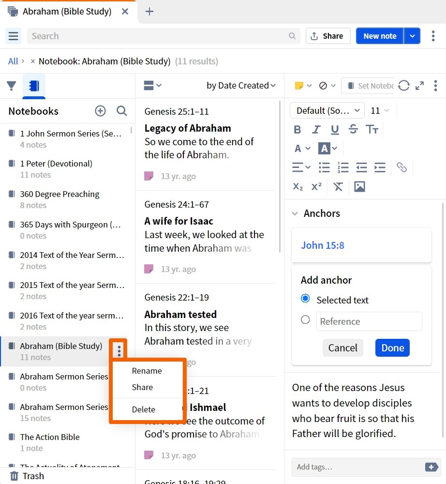Insert a hyperlink
This screenshot has height=484, width=446.
click(x=401, y=167)
